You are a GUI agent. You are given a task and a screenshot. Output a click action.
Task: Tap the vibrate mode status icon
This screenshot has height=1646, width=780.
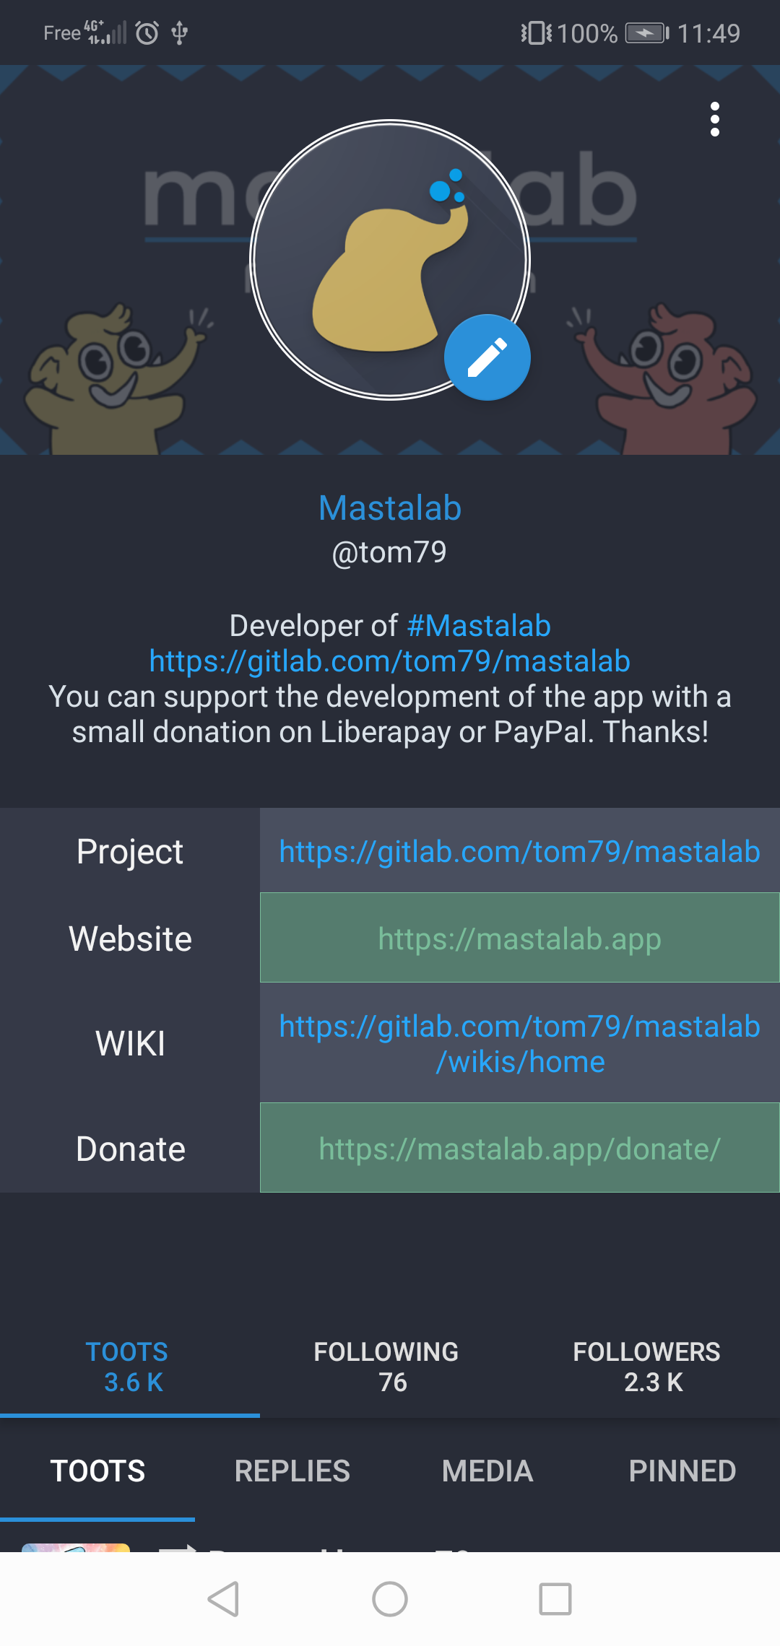(536, 33)
